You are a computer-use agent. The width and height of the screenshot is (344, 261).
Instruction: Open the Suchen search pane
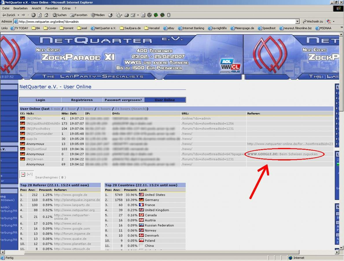click(60, 15)
